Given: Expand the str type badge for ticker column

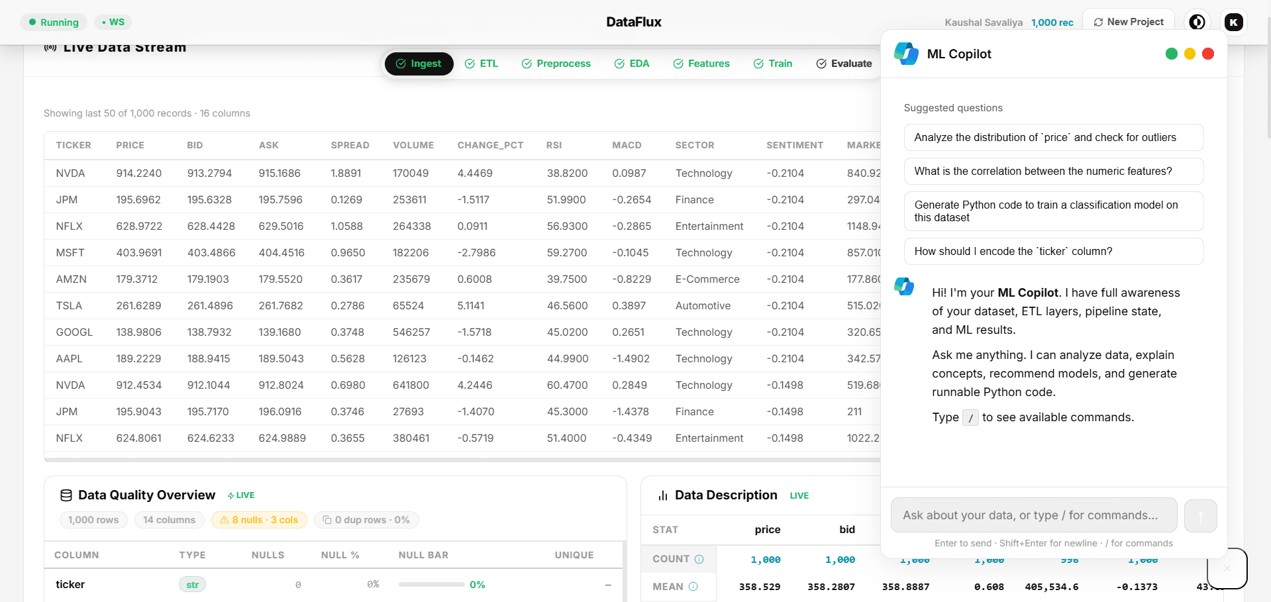Looking at the screenshot, I should tap(192, 584).
